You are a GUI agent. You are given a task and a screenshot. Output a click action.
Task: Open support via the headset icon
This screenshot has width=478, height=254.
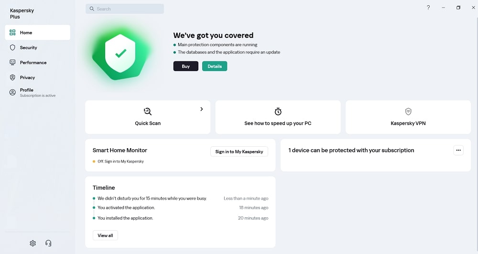(48, 243)
